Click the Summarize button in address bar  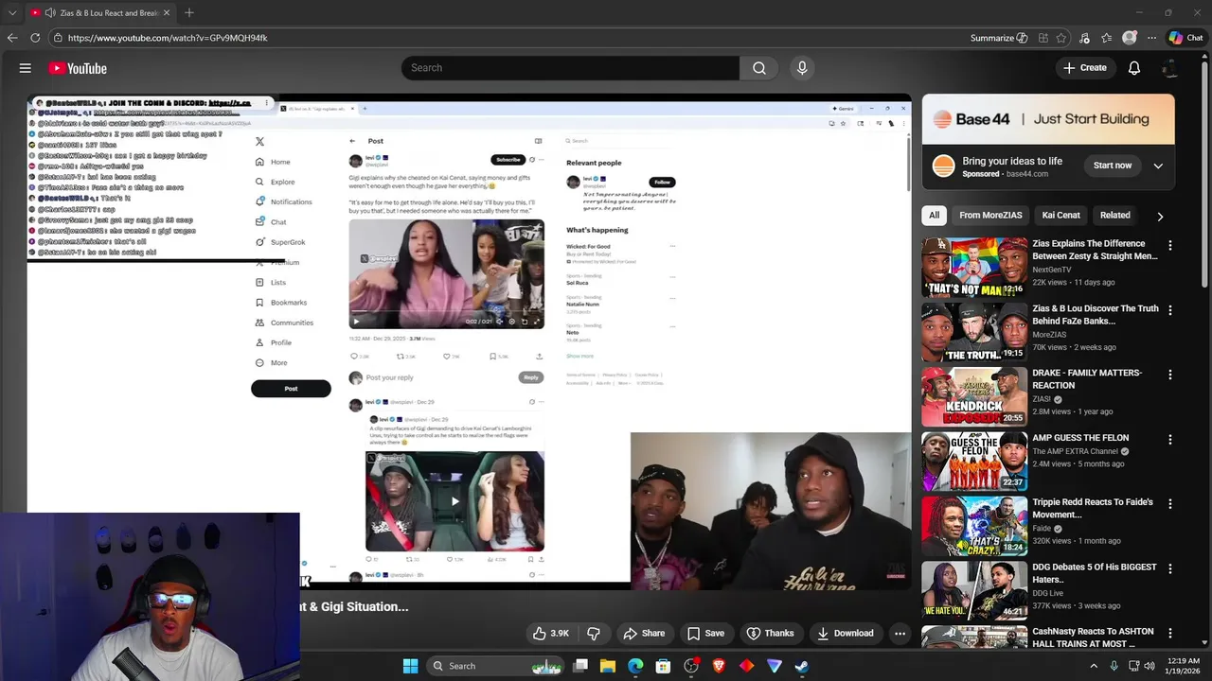tap(999, 38)
